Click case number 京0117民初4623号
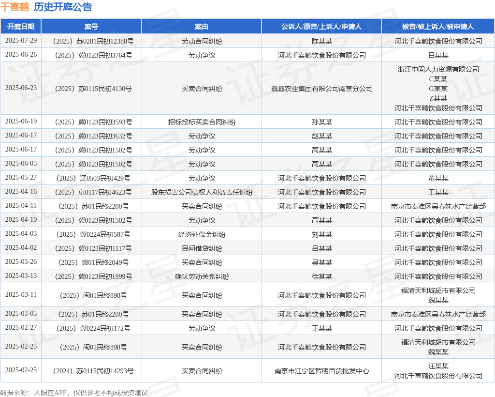Image resolution: width=495 pixels, height=397 pixels. click(93, 192)
